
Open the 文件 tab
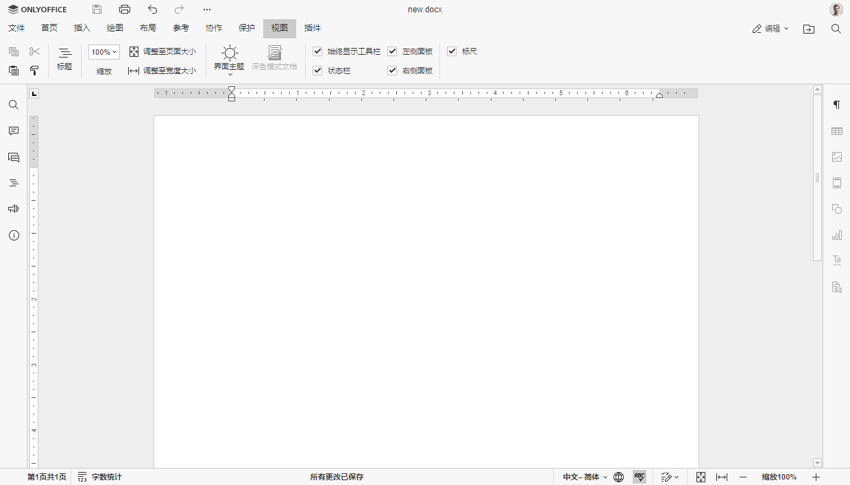point(16,28)
